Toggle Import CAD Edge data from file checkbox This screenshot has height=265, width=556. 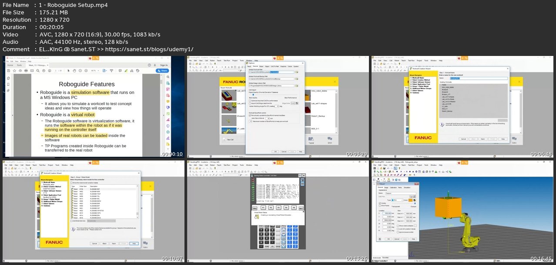pyautogui.click(x=250, y=103)
